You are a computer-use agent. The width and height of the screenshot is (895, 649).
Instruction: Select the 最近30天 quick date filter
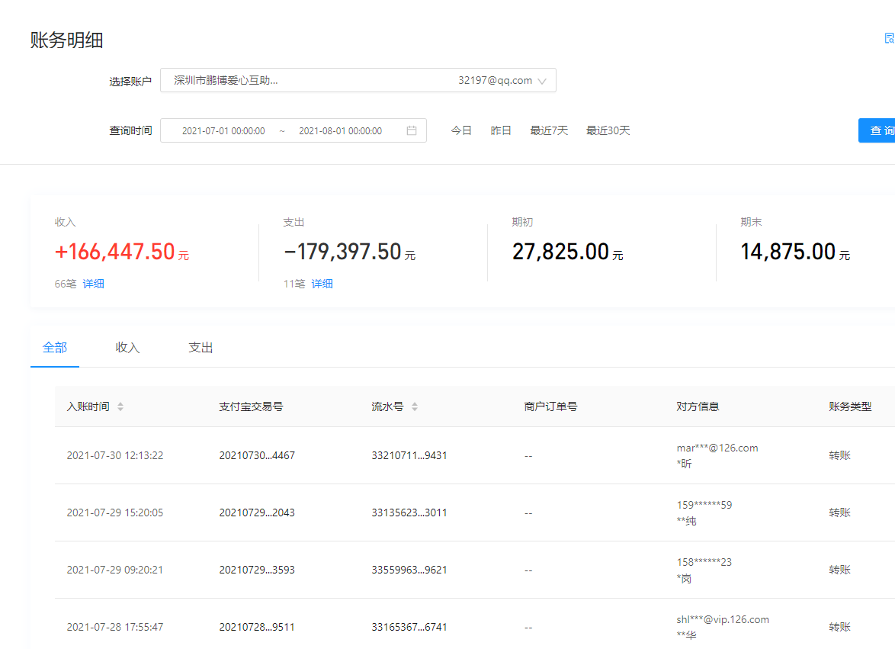pyautogui.click(x=608, y=130)
